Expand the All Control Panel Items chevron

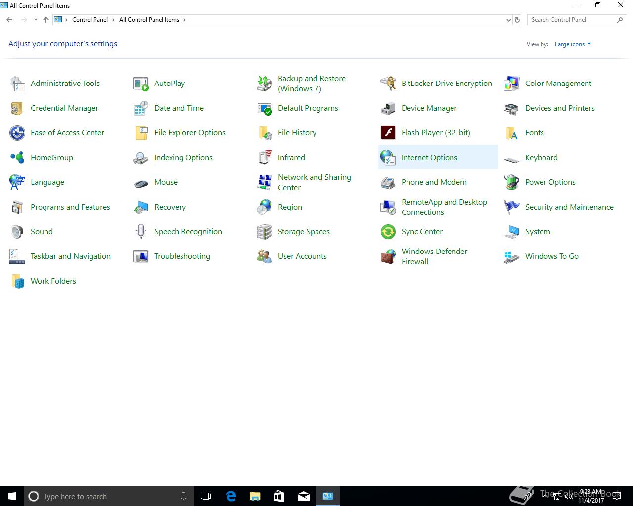click(185, 20)
